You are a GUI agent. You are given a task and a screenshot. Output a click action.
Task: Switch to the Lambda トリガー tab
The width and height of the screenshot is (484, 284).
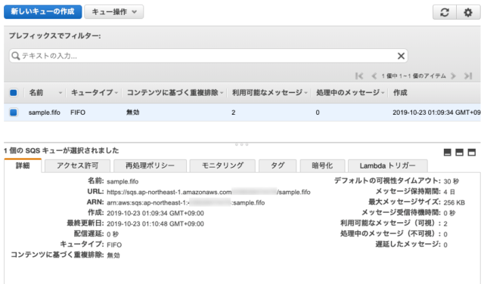tap(387, 165)
